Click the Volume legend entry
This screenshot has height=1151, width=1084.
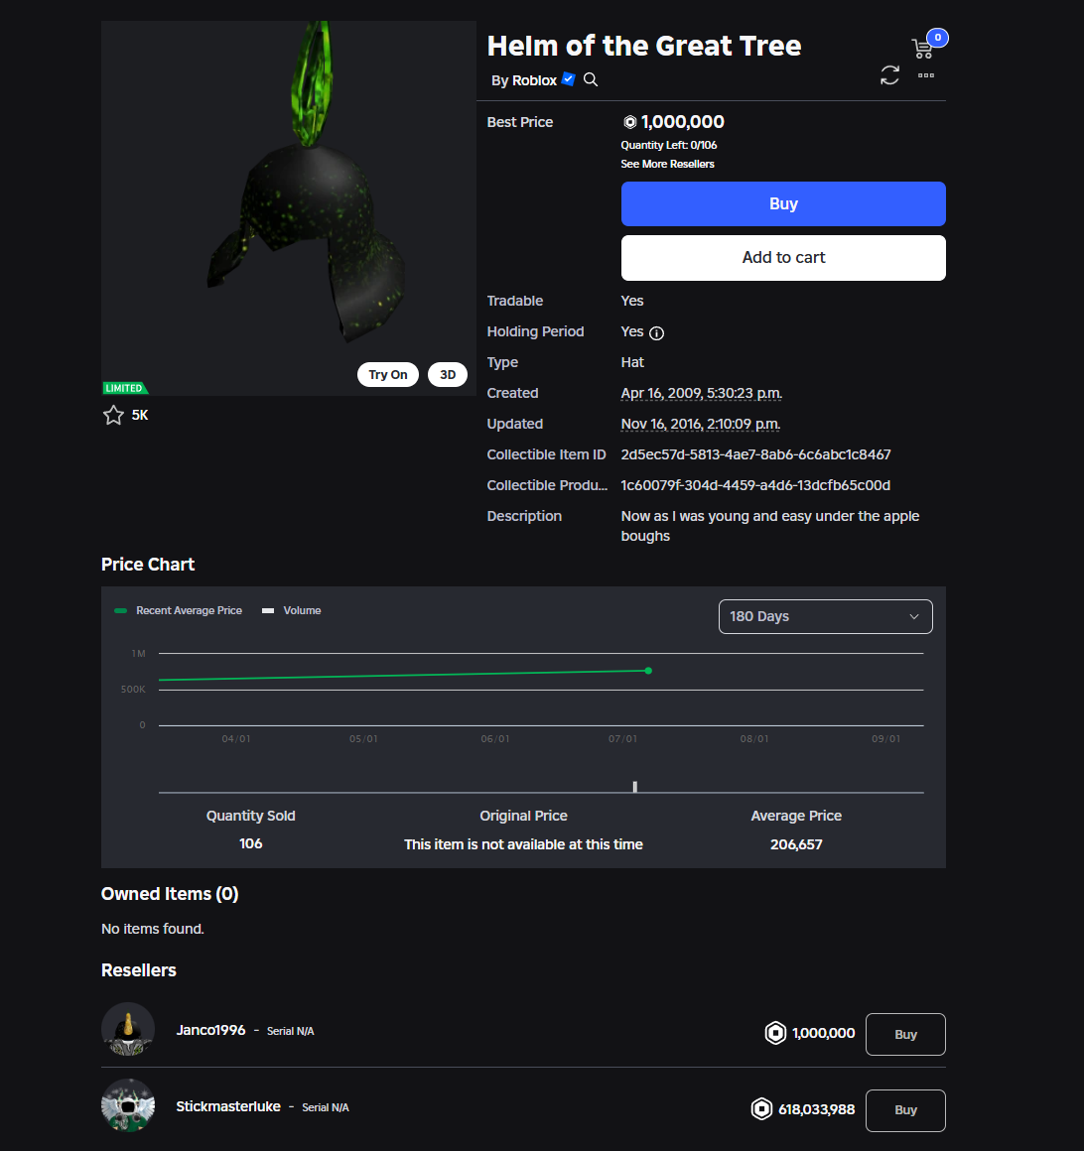(x=292, y=611)
